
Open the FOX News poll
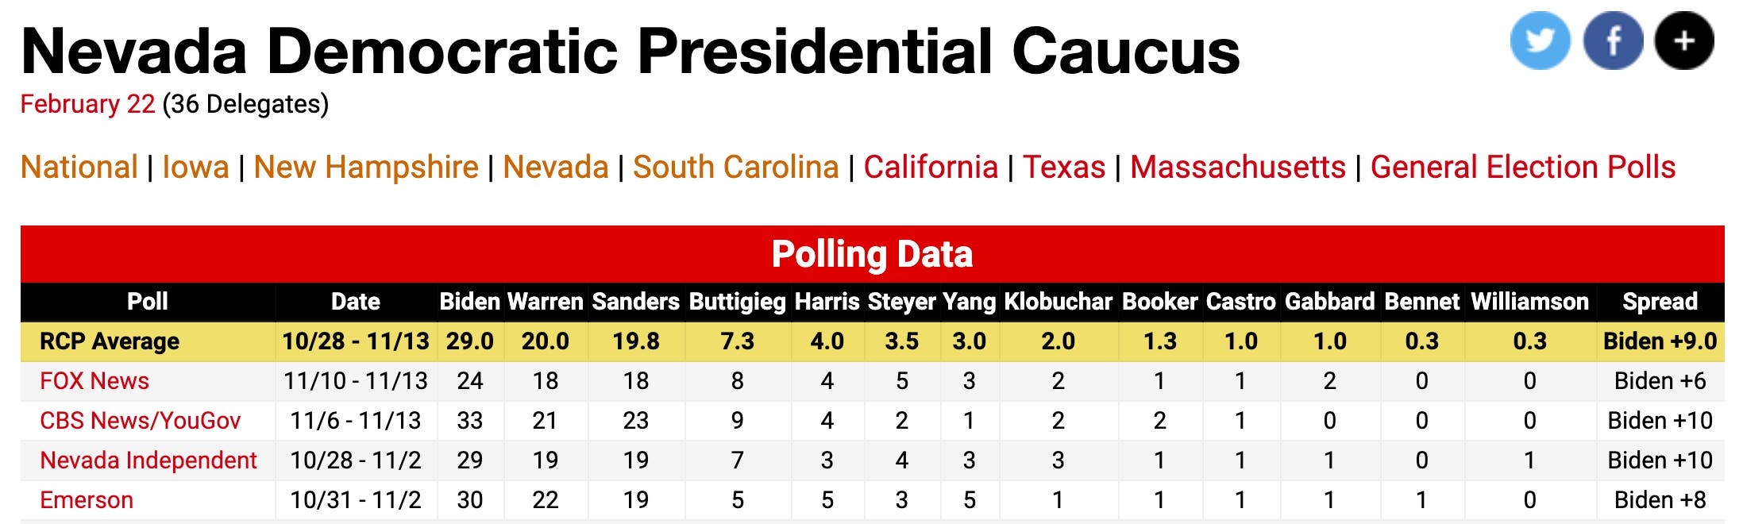(x=94, y=381)
